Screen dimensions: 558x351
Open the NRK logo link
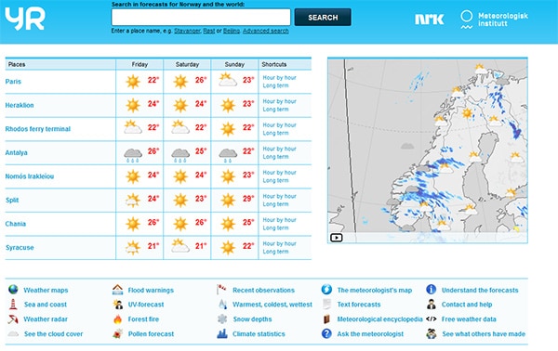pos(429,19)
